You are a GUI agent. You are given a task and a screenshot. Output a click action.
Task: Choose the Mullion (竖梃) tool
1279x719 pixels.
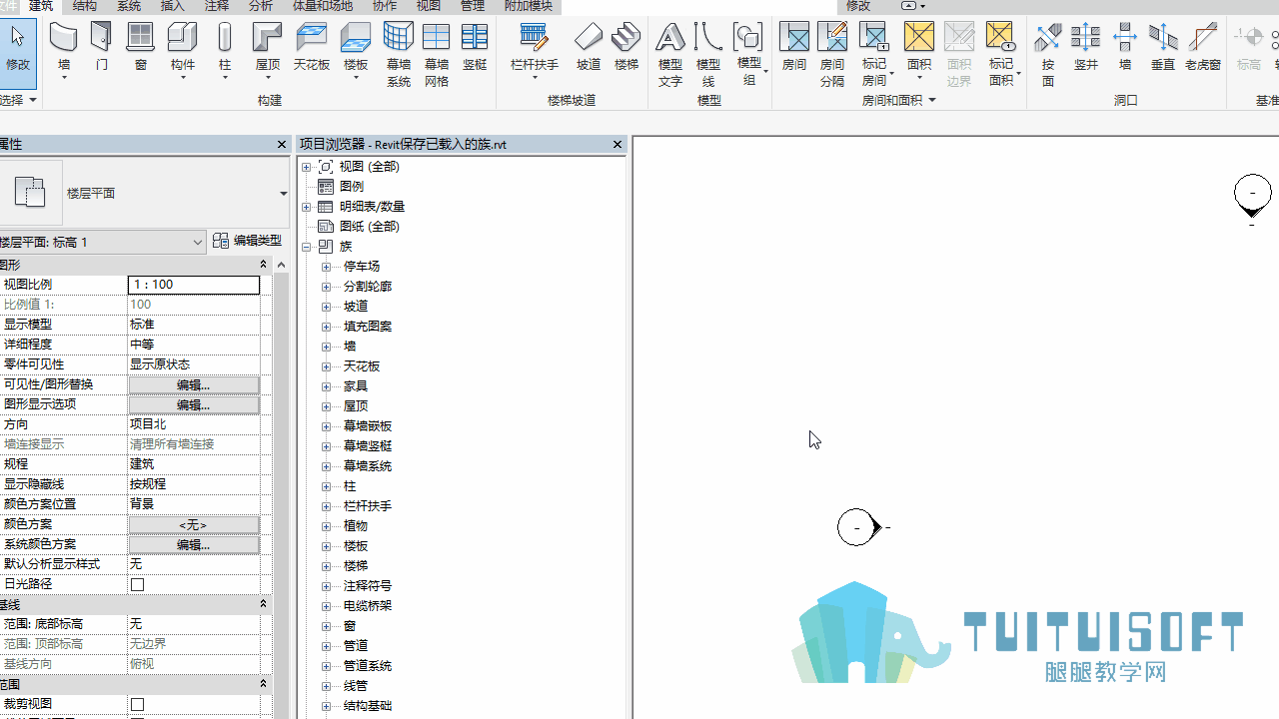point(475,48)
